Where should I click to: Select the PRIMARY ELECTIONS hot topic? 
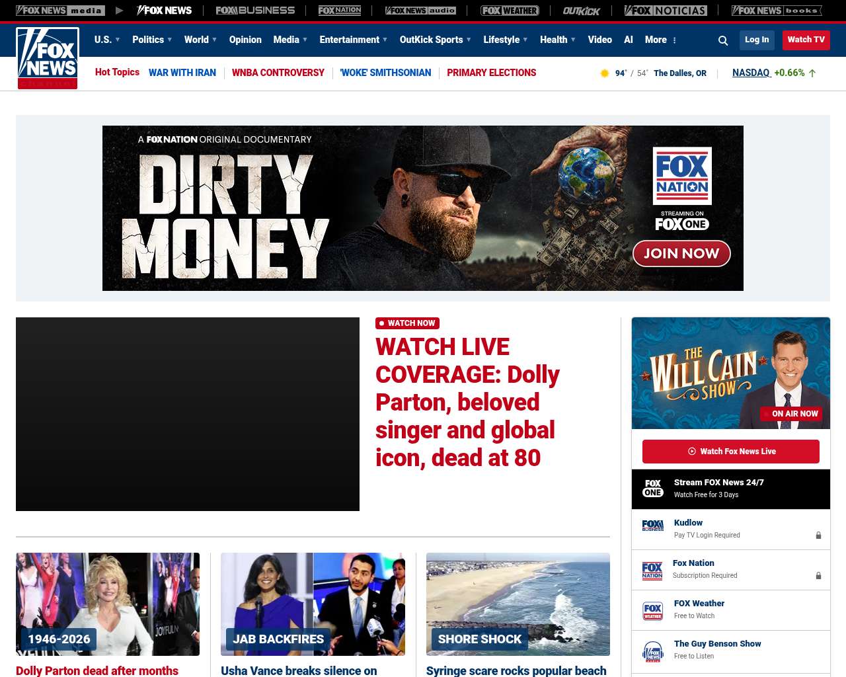coord(492,73)
